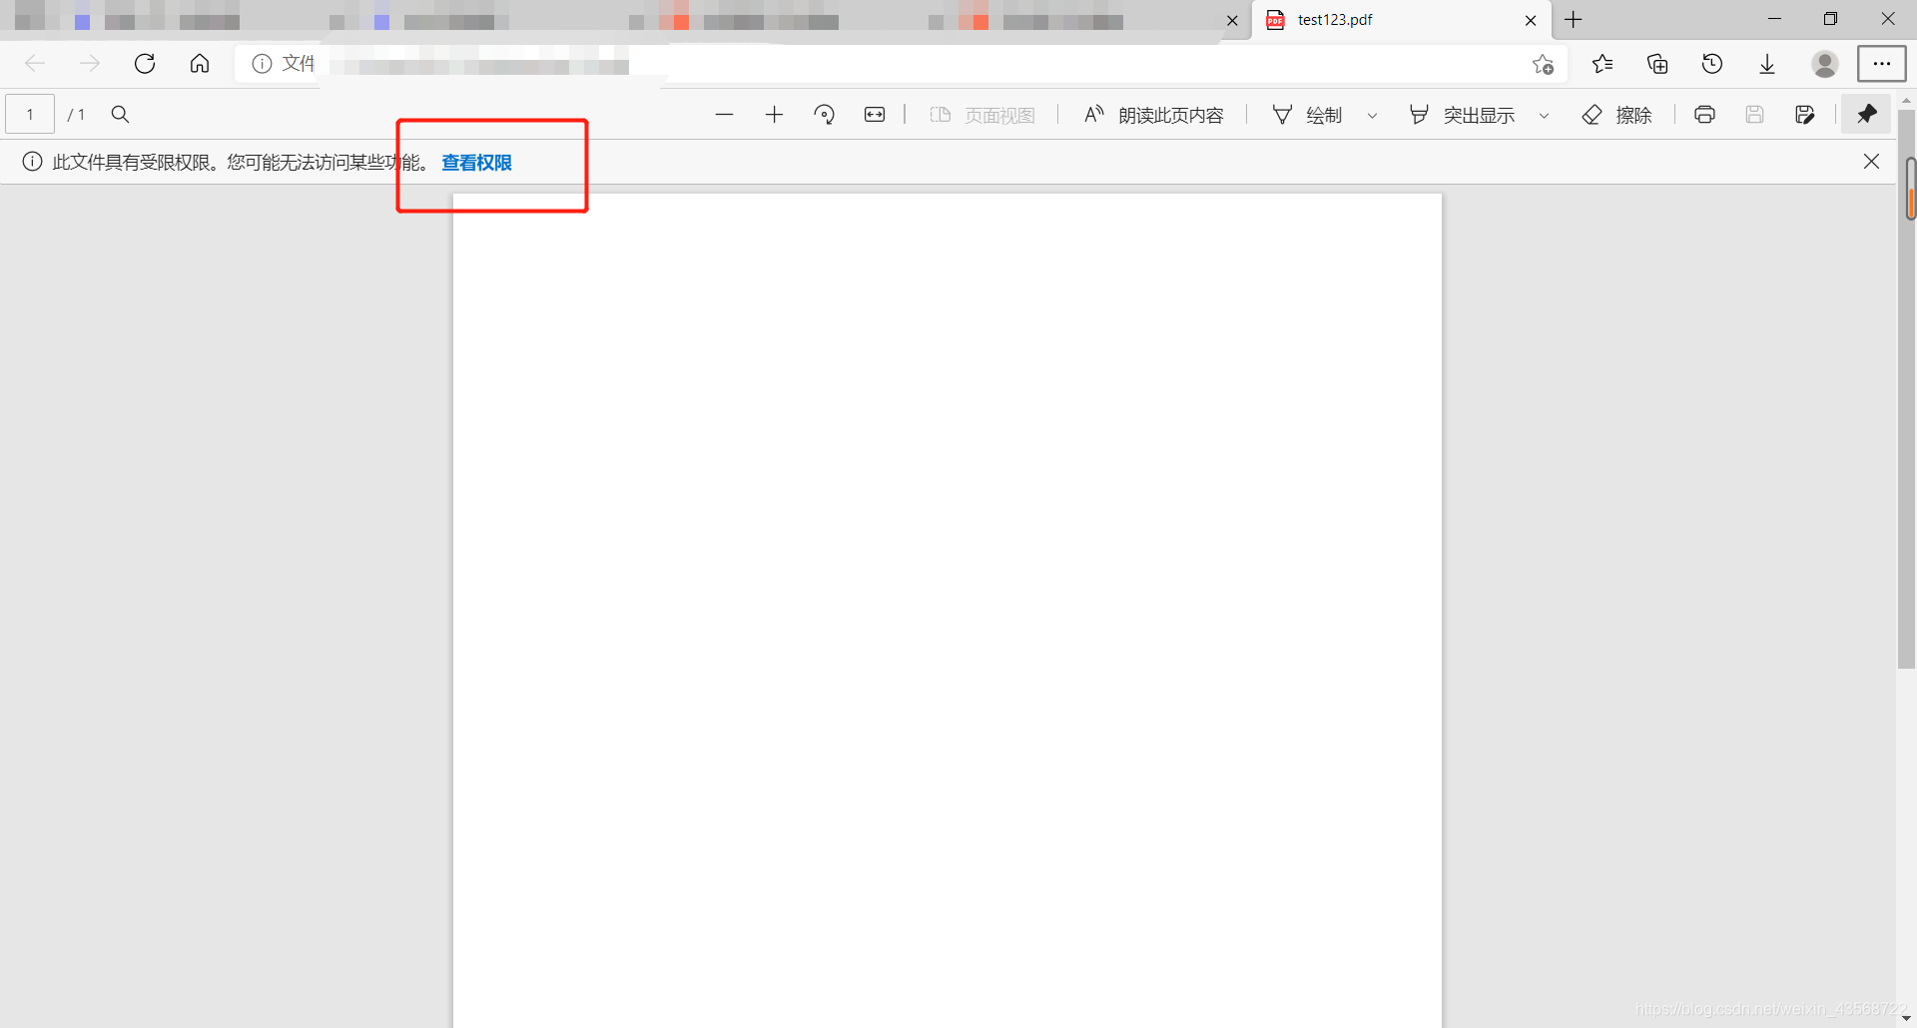This screenshot has width=1917, height=1028.
Task: Click the save as icon
Action: pos(1805,115)
